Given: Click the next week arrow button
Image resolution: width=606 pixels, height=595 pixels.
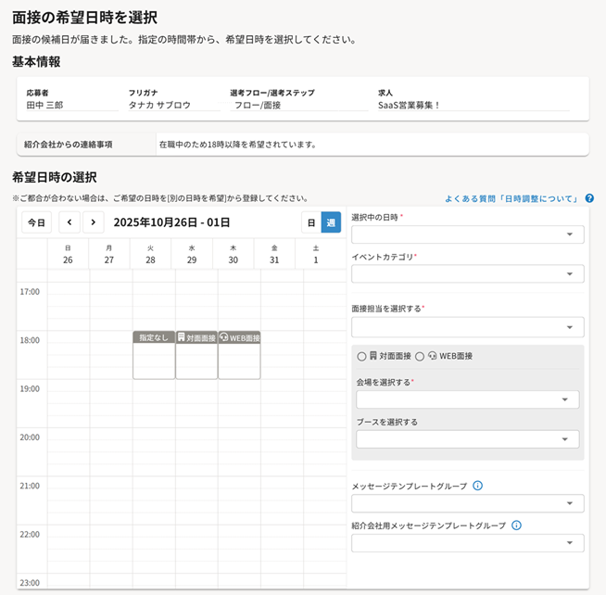Looking at the screenshot, I should [x=94, y=222].
